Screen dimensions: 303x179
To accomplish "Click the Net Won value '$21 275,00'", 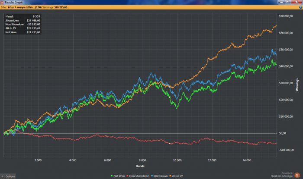I will [x=33, y=32].
